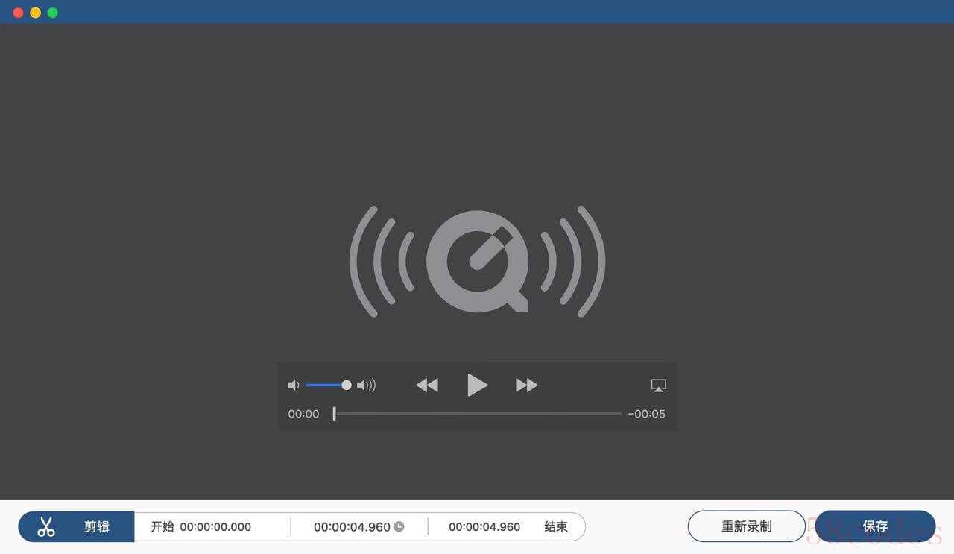Screen dimensions: 954x554
Task: Zoom the window with the green button
Action: pos(52,13)
